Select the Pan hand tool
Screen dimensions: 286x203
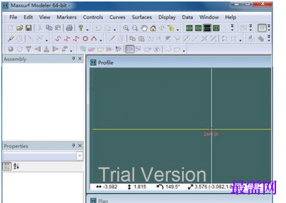(x=144, y=28)
